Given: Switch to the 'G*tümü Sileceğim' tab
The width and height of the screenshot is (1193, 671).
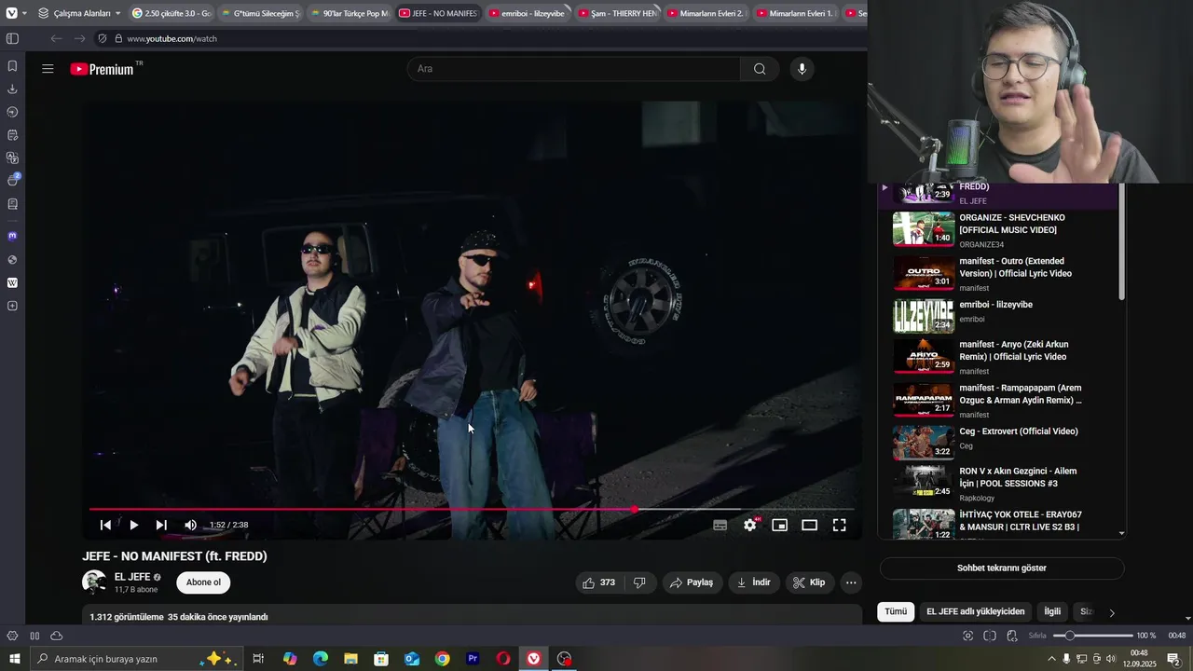Looking at the screenshot, I should tap(259, 13).
